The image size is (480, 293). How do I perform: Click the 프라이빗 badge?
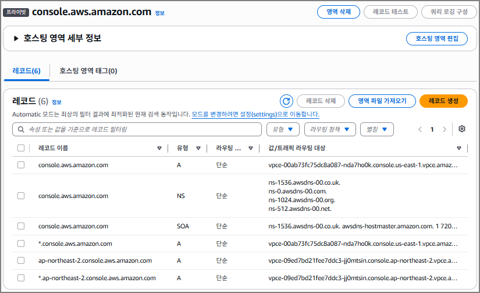pyautogui.click(x=16, y=12)
